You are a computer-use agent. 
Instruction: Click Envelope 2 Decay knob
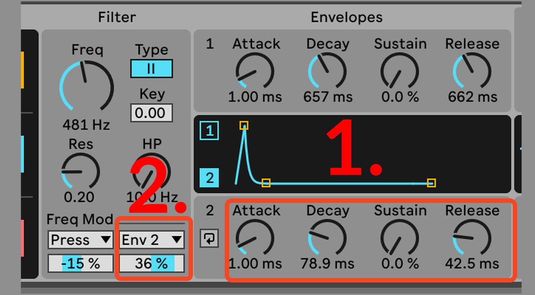pyautogui.click(x=327, y=238)
